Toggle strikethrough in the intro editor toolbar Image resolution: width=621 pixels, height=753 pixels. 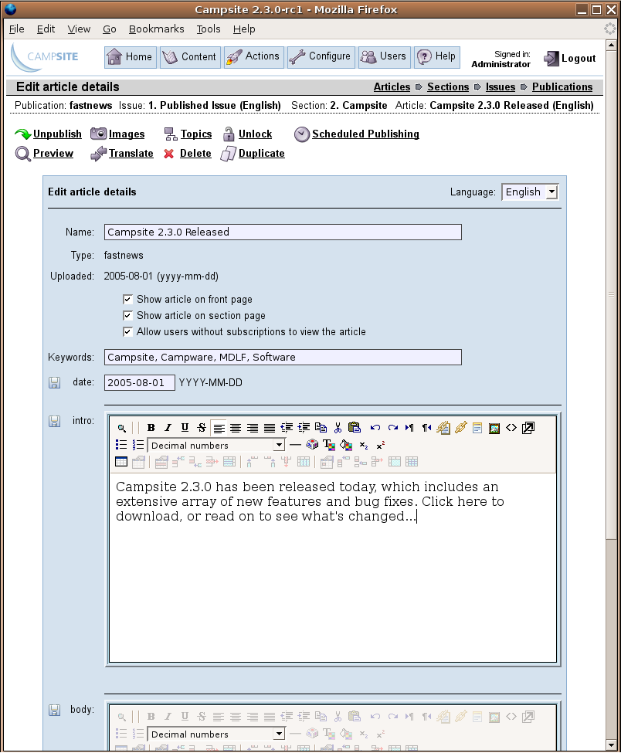pos(202,427)
